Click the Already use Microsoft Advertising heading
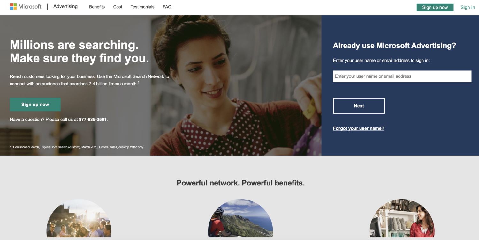Screen dimensions: 479x240 (394, 46)
